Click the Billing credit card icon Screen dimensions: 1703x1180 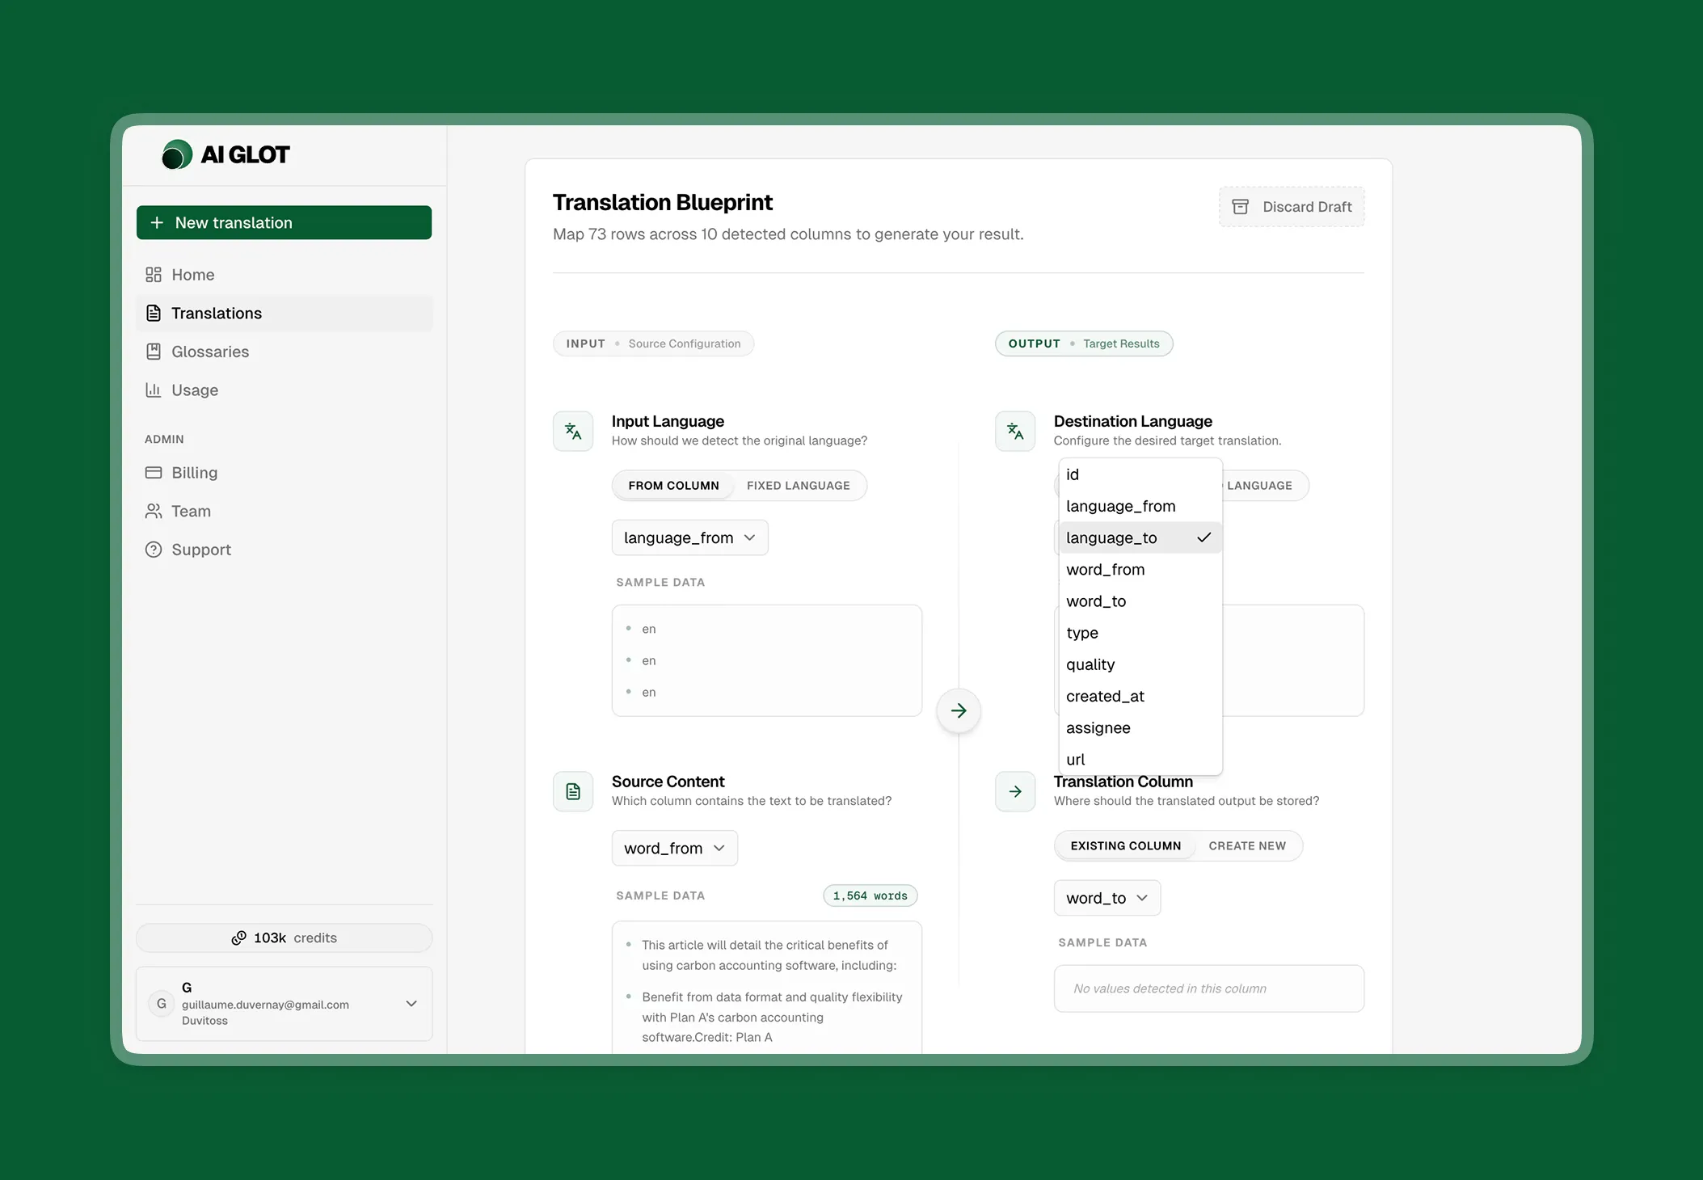tap(154, 473)
